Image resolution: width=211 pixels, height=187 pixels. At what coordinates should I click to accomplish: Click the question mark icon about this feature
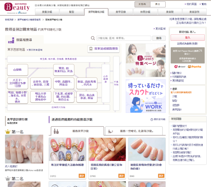coord(152,120)
